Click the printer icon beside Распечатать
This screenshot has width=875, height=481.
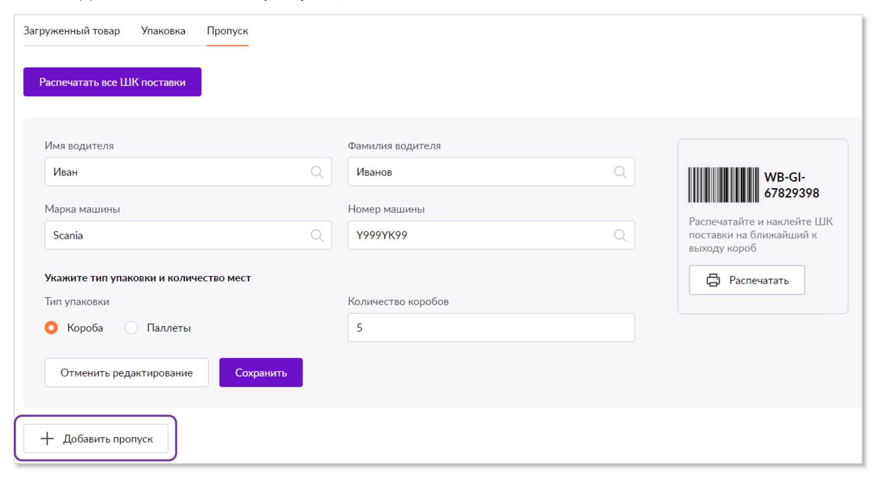pos(713,280)
